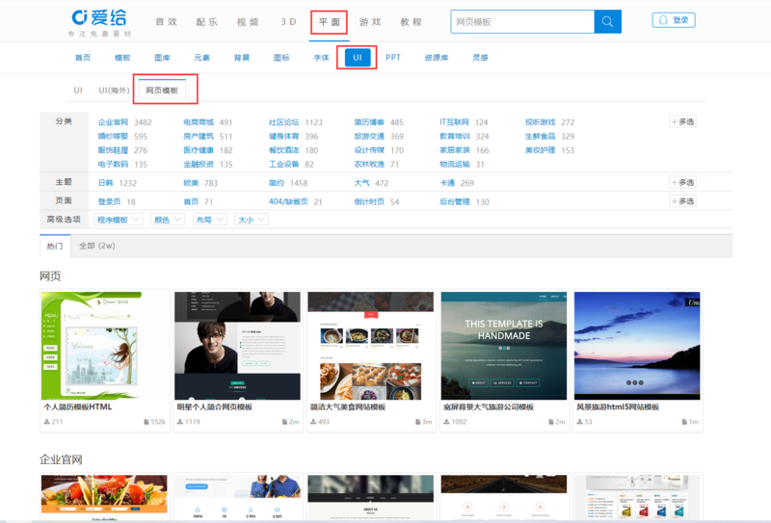Open the 简洁大气美食网站模板 thumbnail
Image resolution: width=771 pixels, height=523 pixels.
point(371,346)
